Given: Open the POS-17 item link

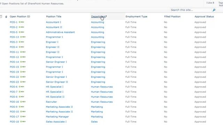Looking at the screenshot, I should (x=14, y=117).
